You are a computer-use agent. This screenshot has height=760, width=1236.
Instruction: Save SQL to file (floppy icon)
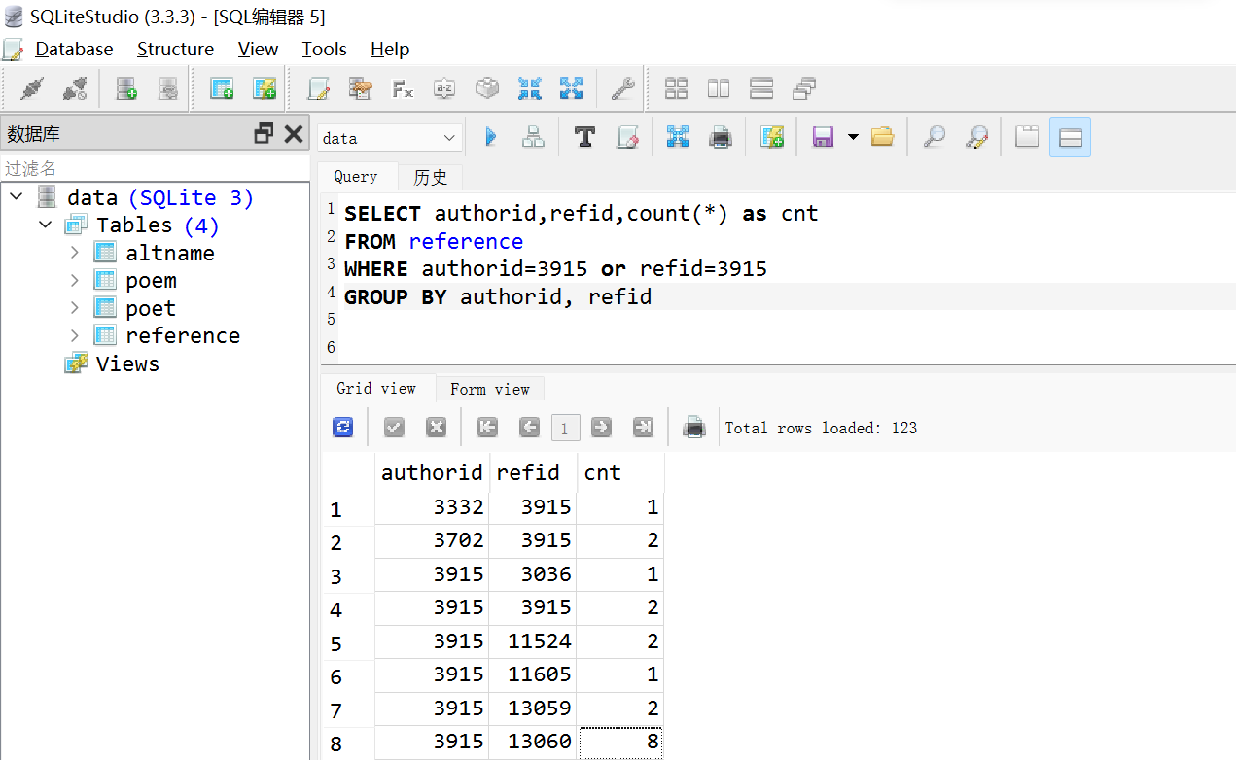point(823,137)
